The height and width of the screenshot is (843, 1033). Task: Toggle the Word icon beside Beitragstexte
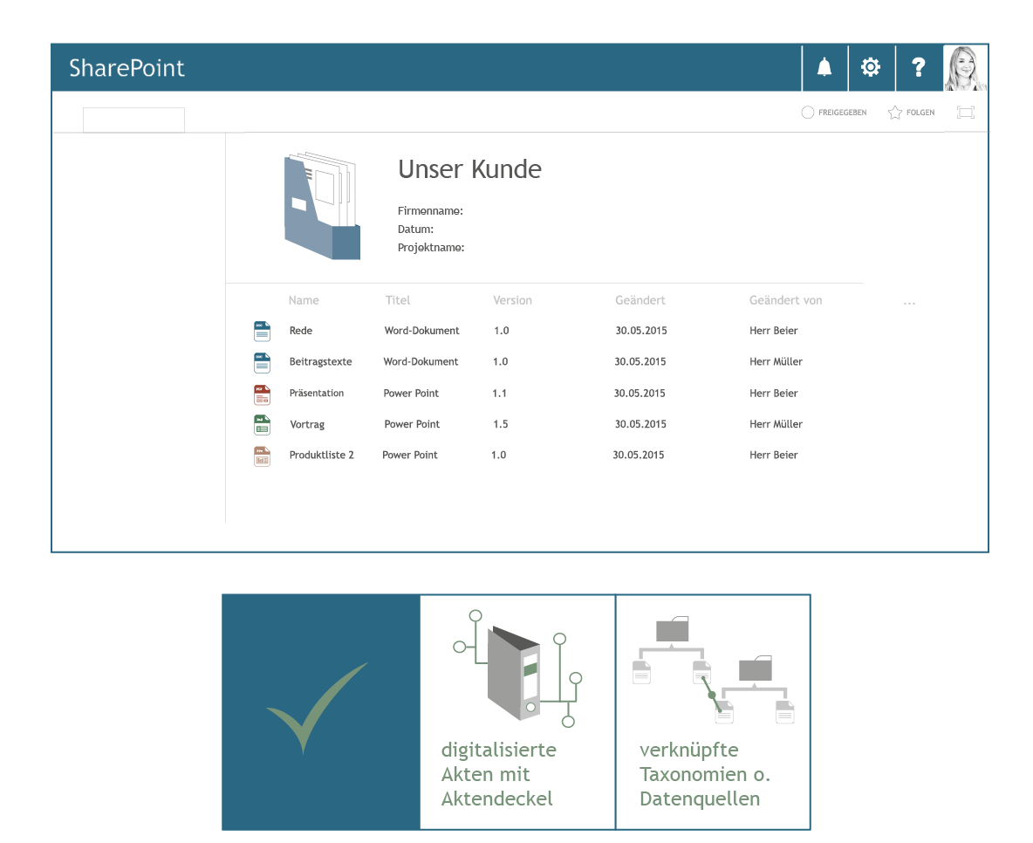click(262, 362)
